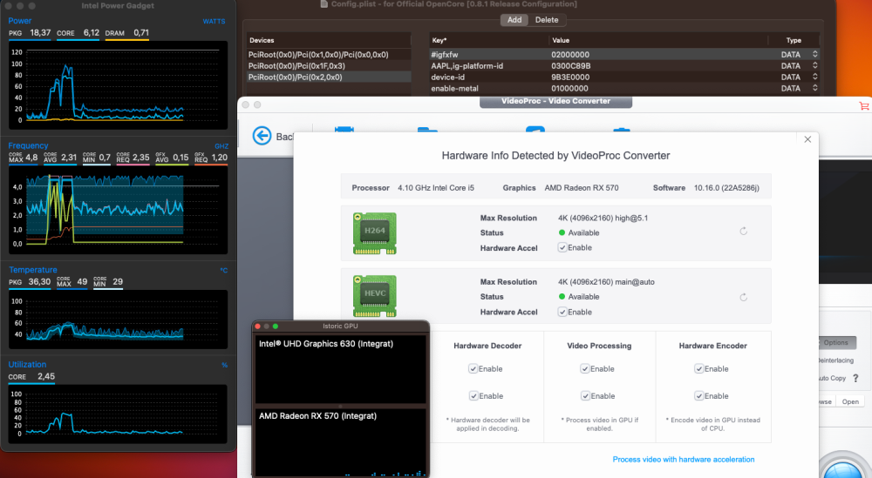Click the device-id key cell

[447, 77]
